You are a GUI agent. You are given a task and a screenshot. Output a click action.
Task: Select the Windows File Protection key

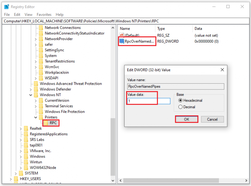click(x=65, y=112)
